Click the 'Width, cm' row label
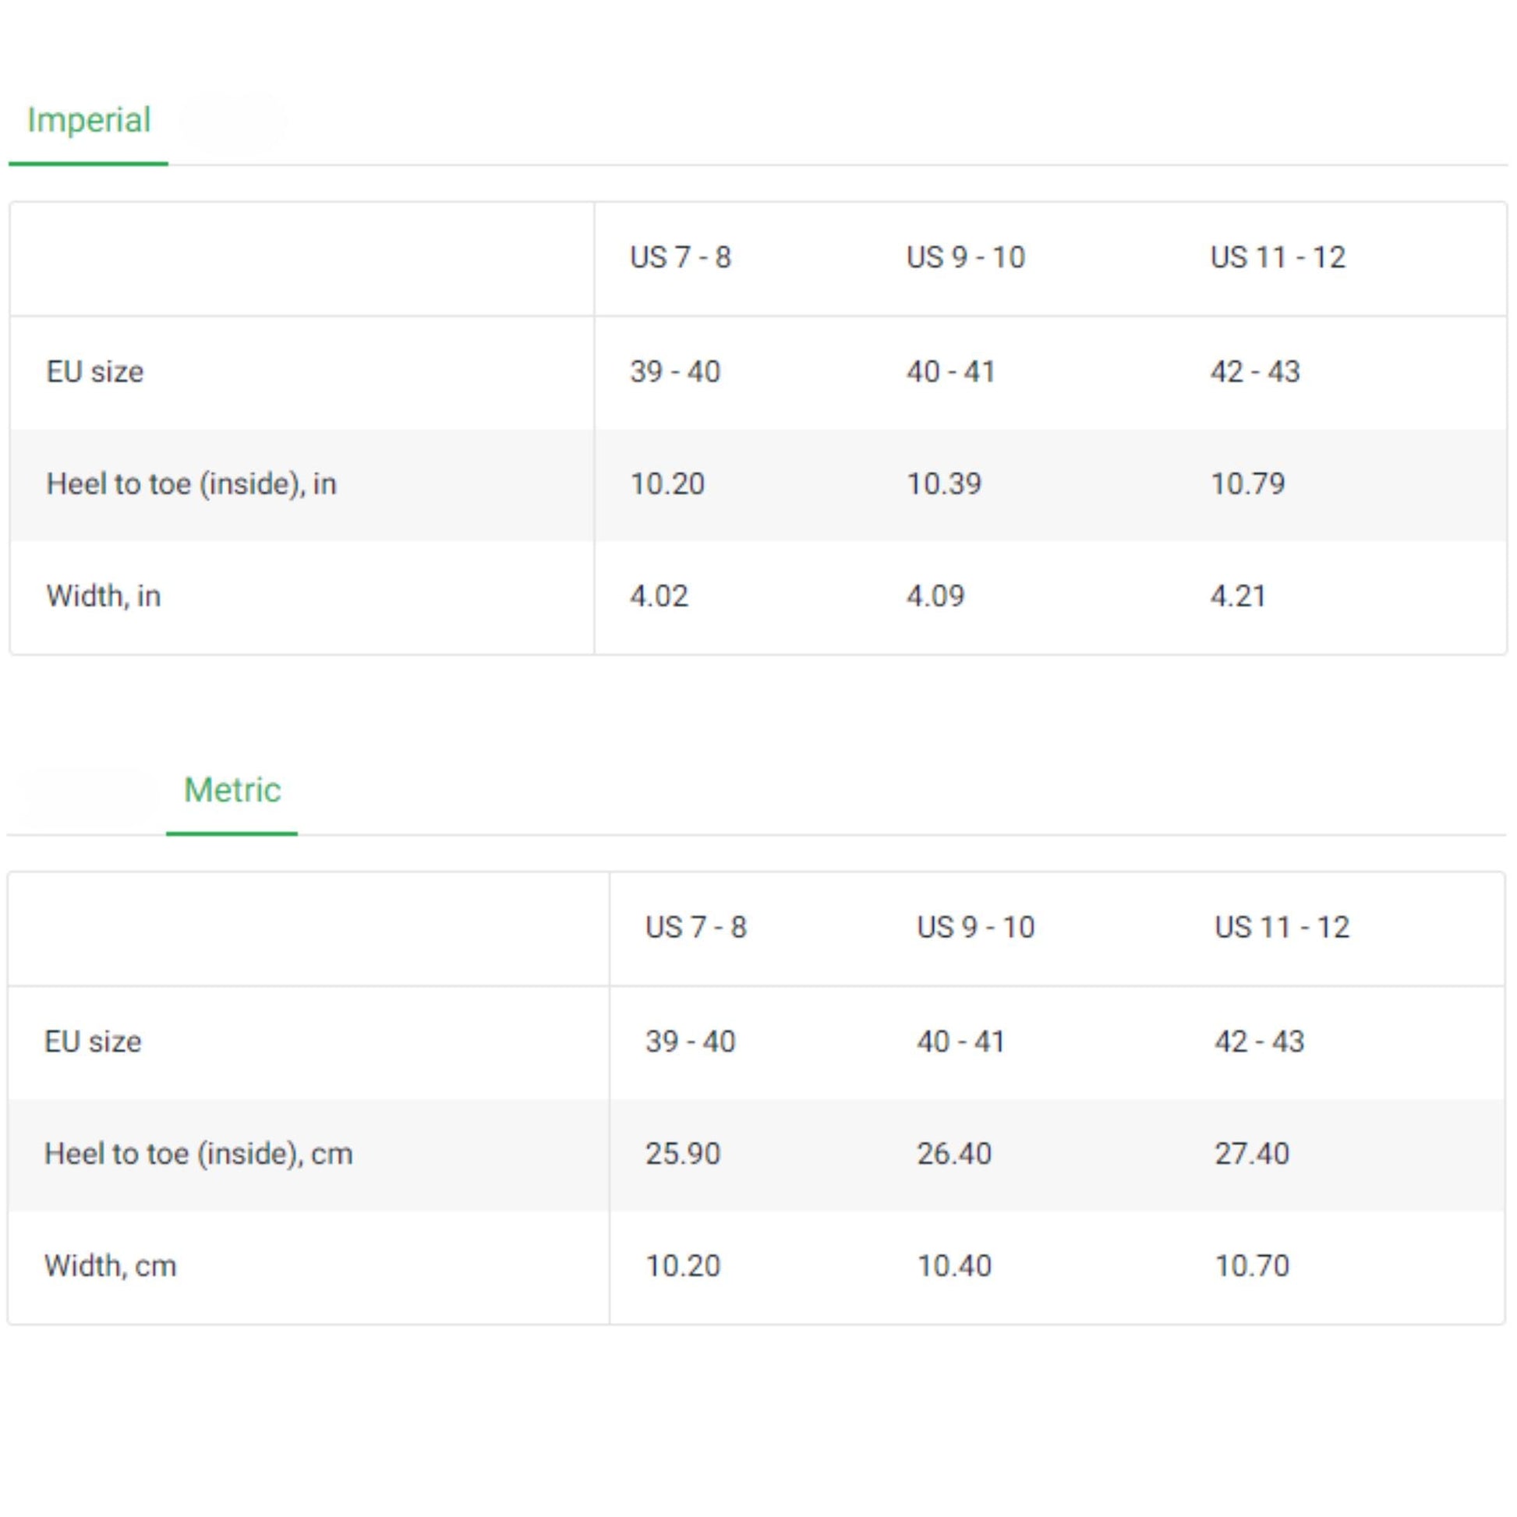Screen dimensions: 1517x1517 [x=111, y=1267]
